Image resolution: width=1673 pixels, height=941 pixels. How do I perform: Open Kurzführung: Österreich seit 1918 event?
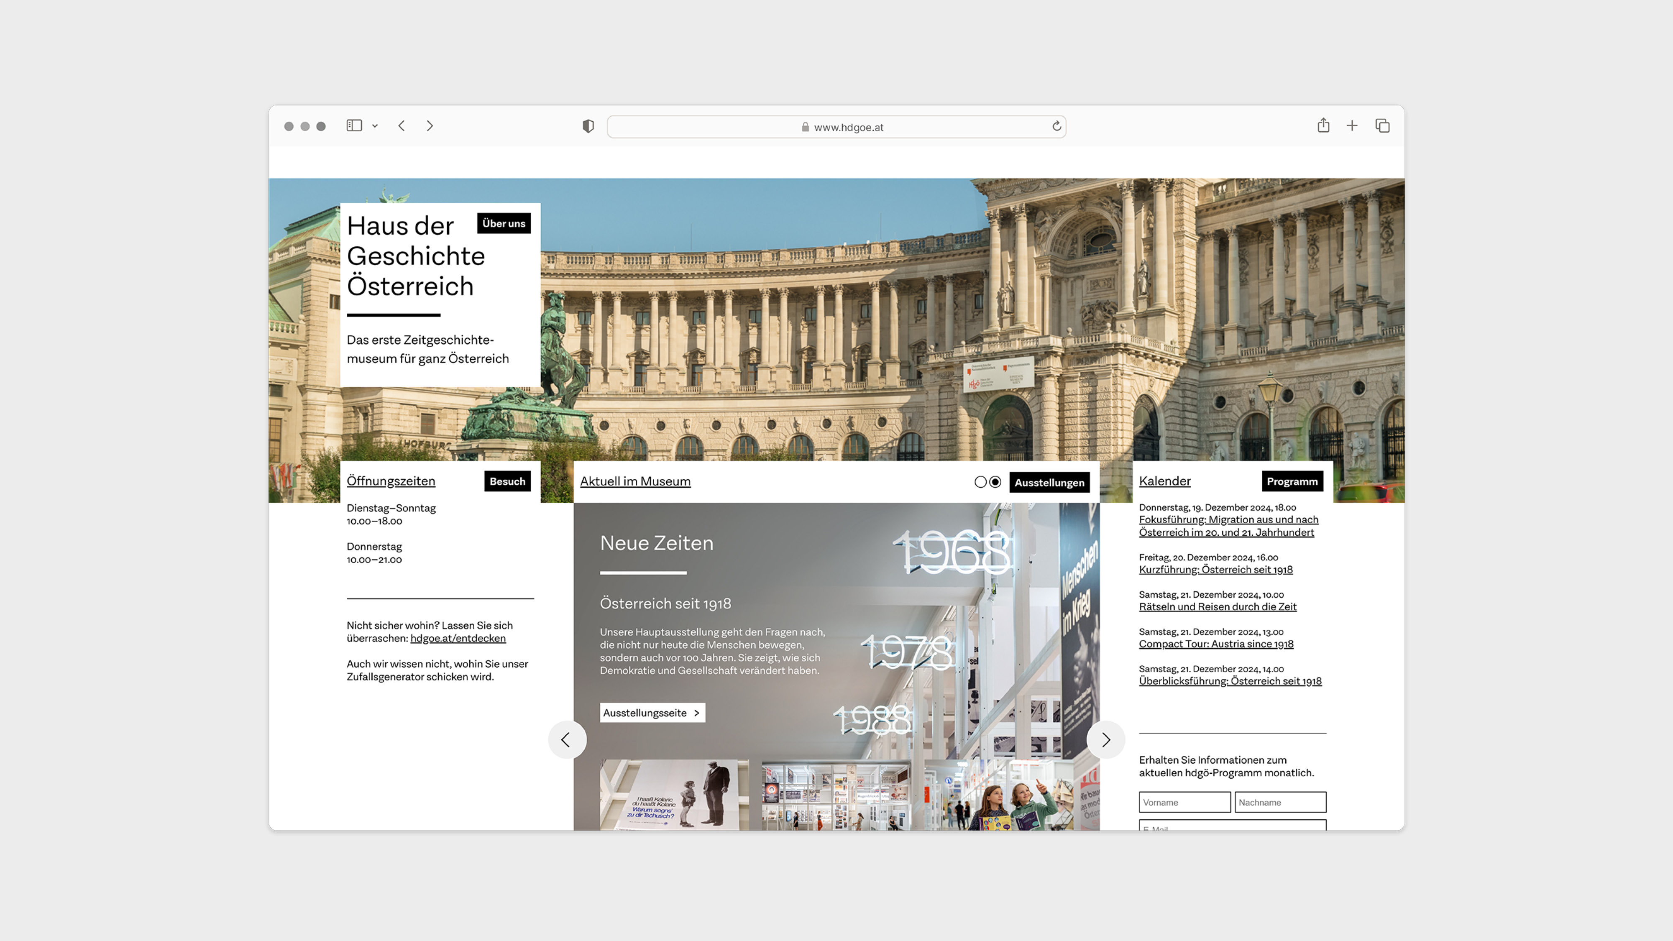pos(1216,570)
